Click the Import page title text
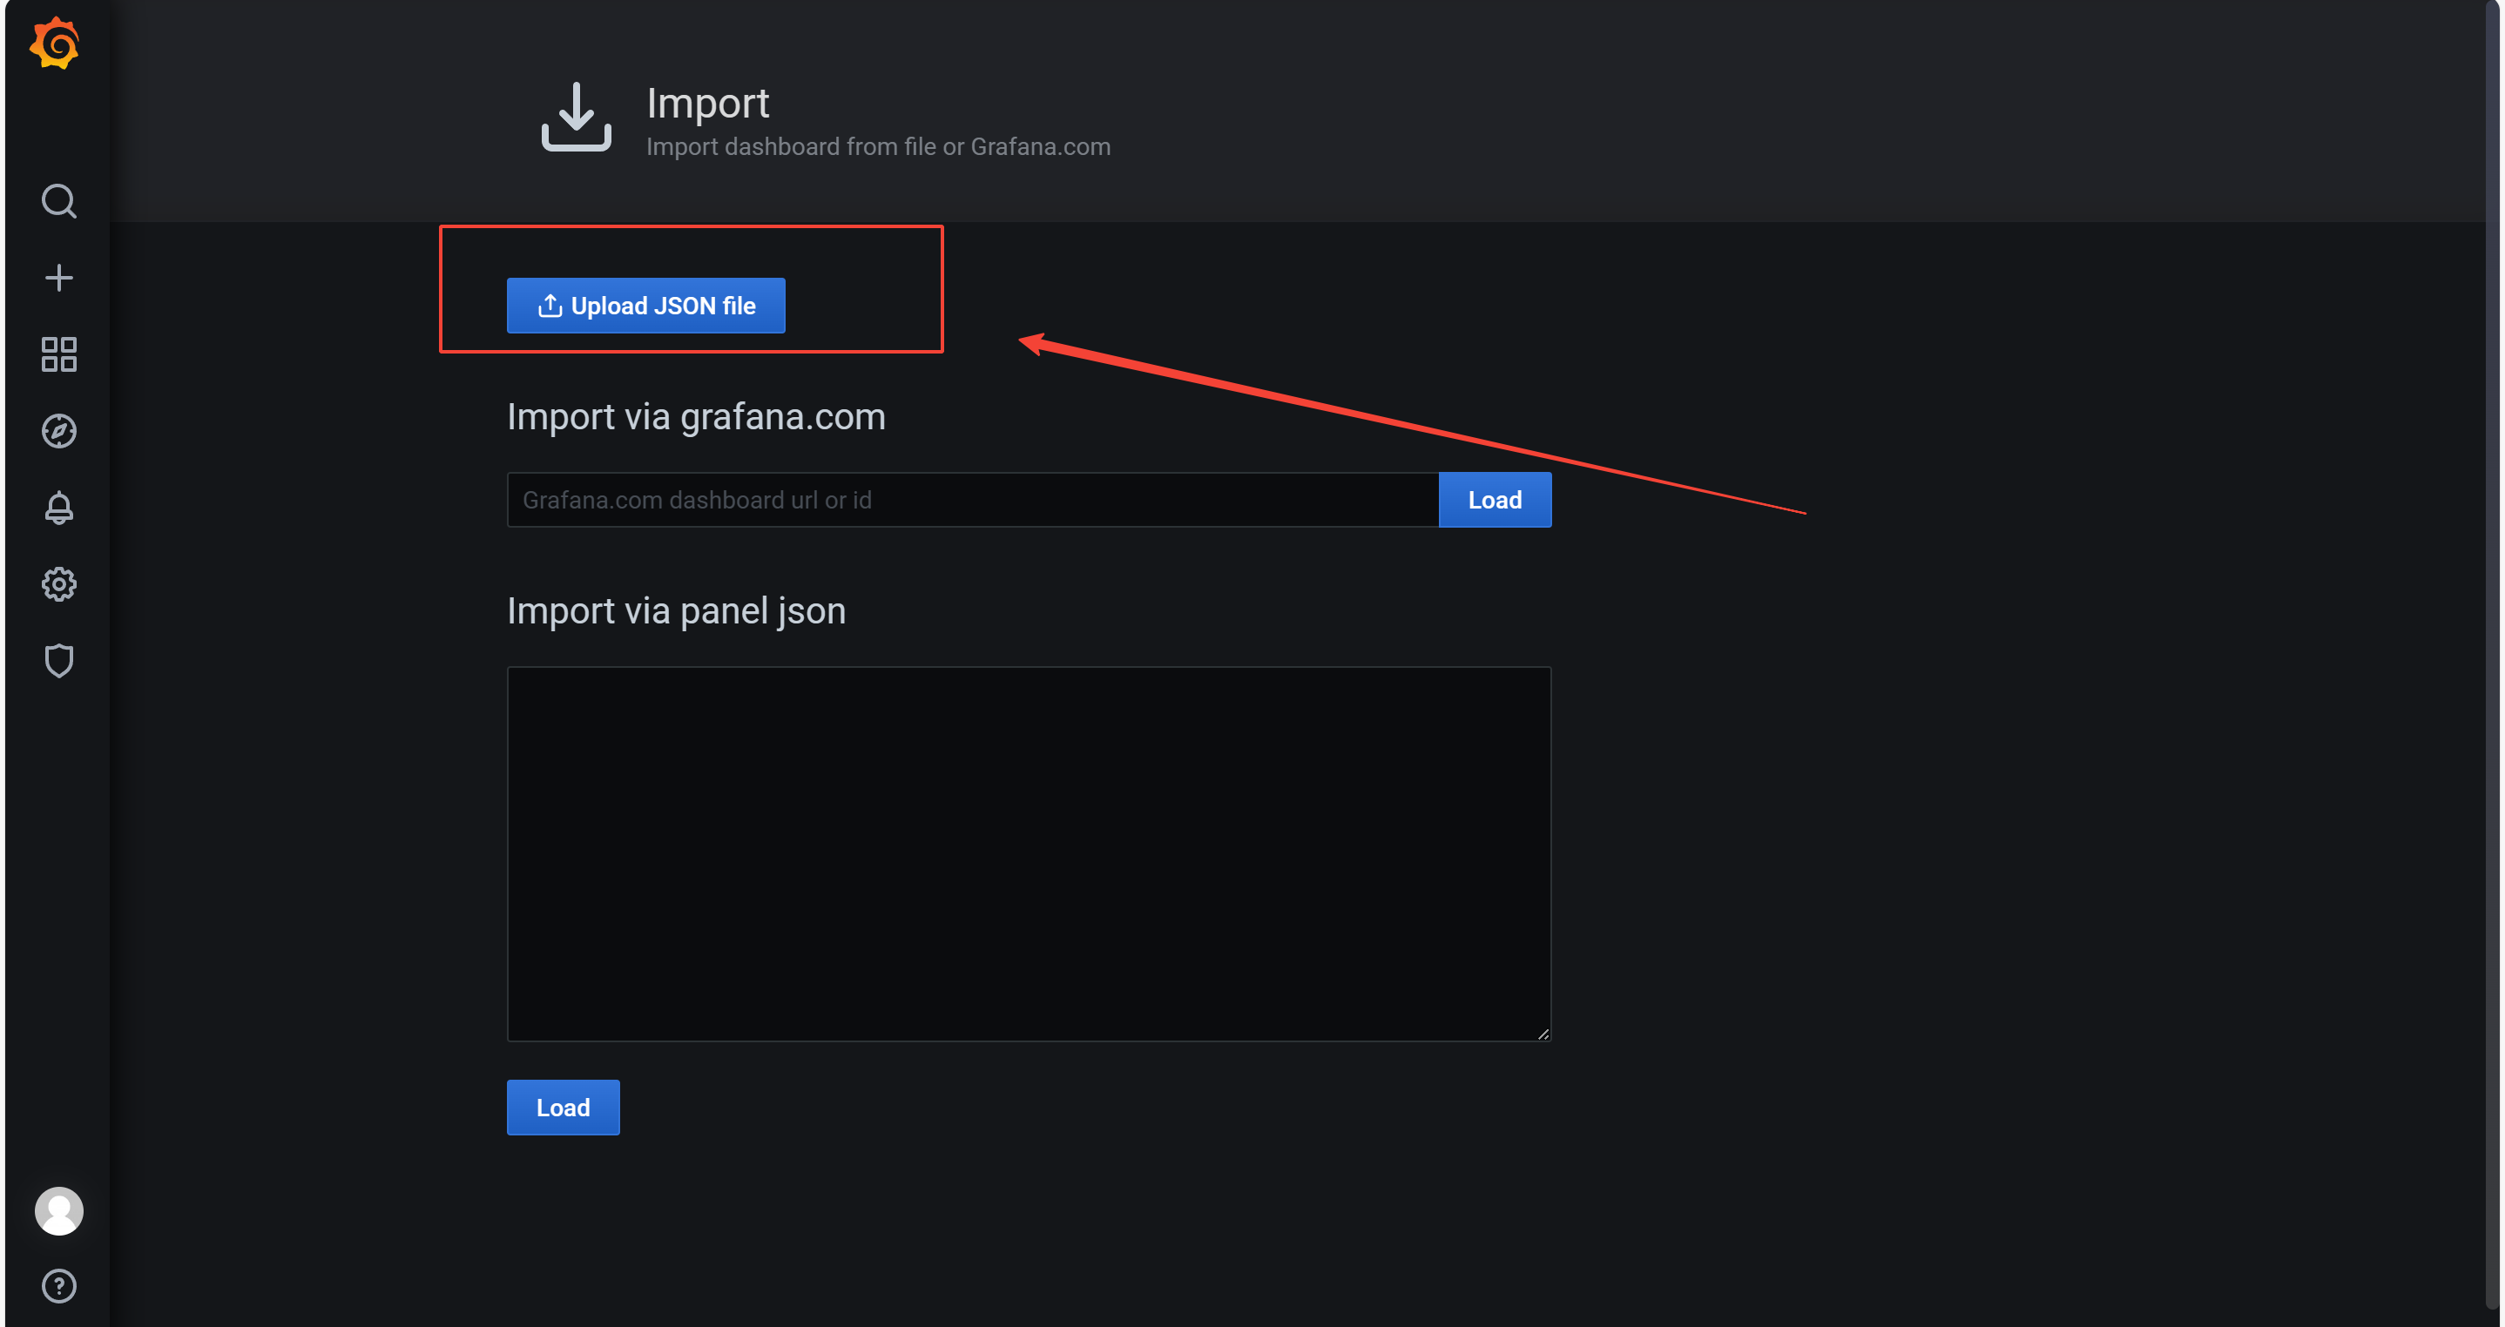Viewport: 2505px width, 1327px height. tap(708, 103)
